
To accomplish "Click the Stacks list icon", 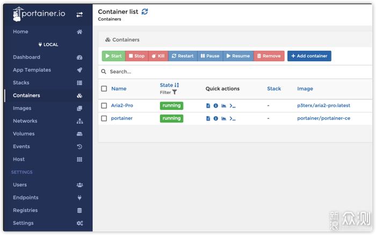I will [79, 83].
